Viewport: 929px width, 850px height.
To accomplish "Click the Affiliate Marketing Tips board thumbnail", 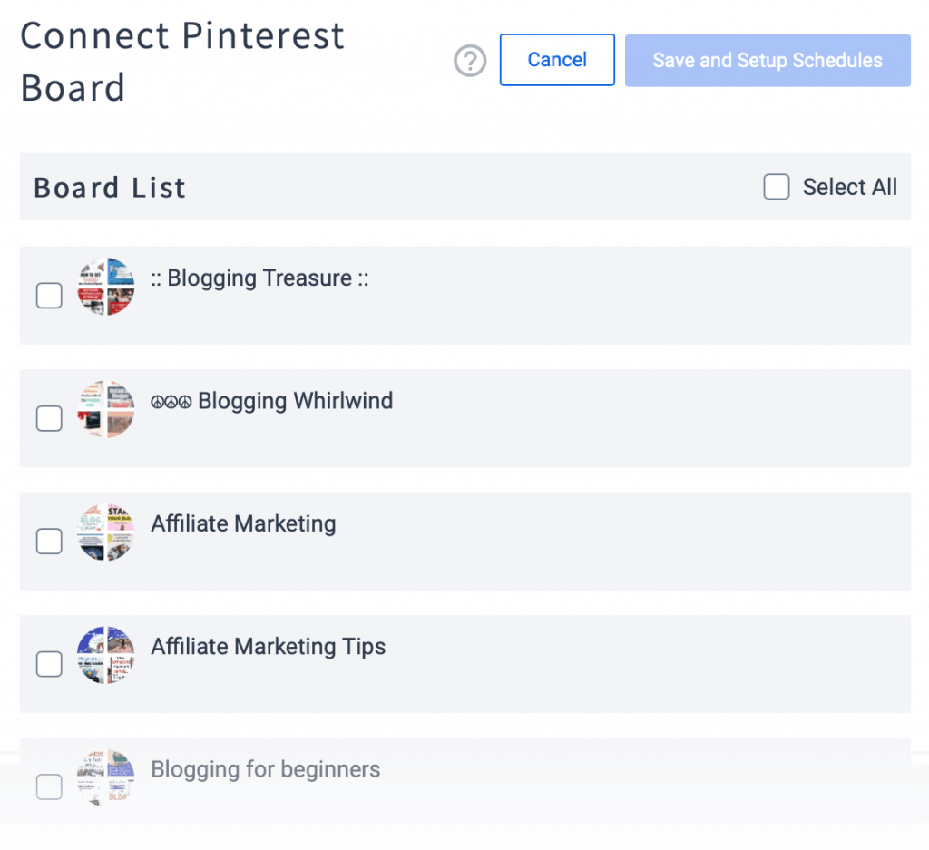I will 105,654.
